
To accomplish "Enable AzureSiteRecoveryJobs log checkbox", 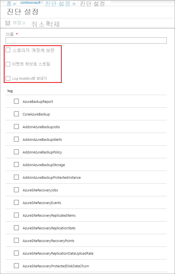I will 16,190.
